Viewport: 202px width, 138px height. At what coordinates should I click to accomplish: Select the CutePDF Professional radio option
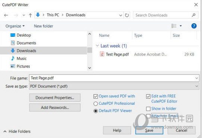click(96, 103)
